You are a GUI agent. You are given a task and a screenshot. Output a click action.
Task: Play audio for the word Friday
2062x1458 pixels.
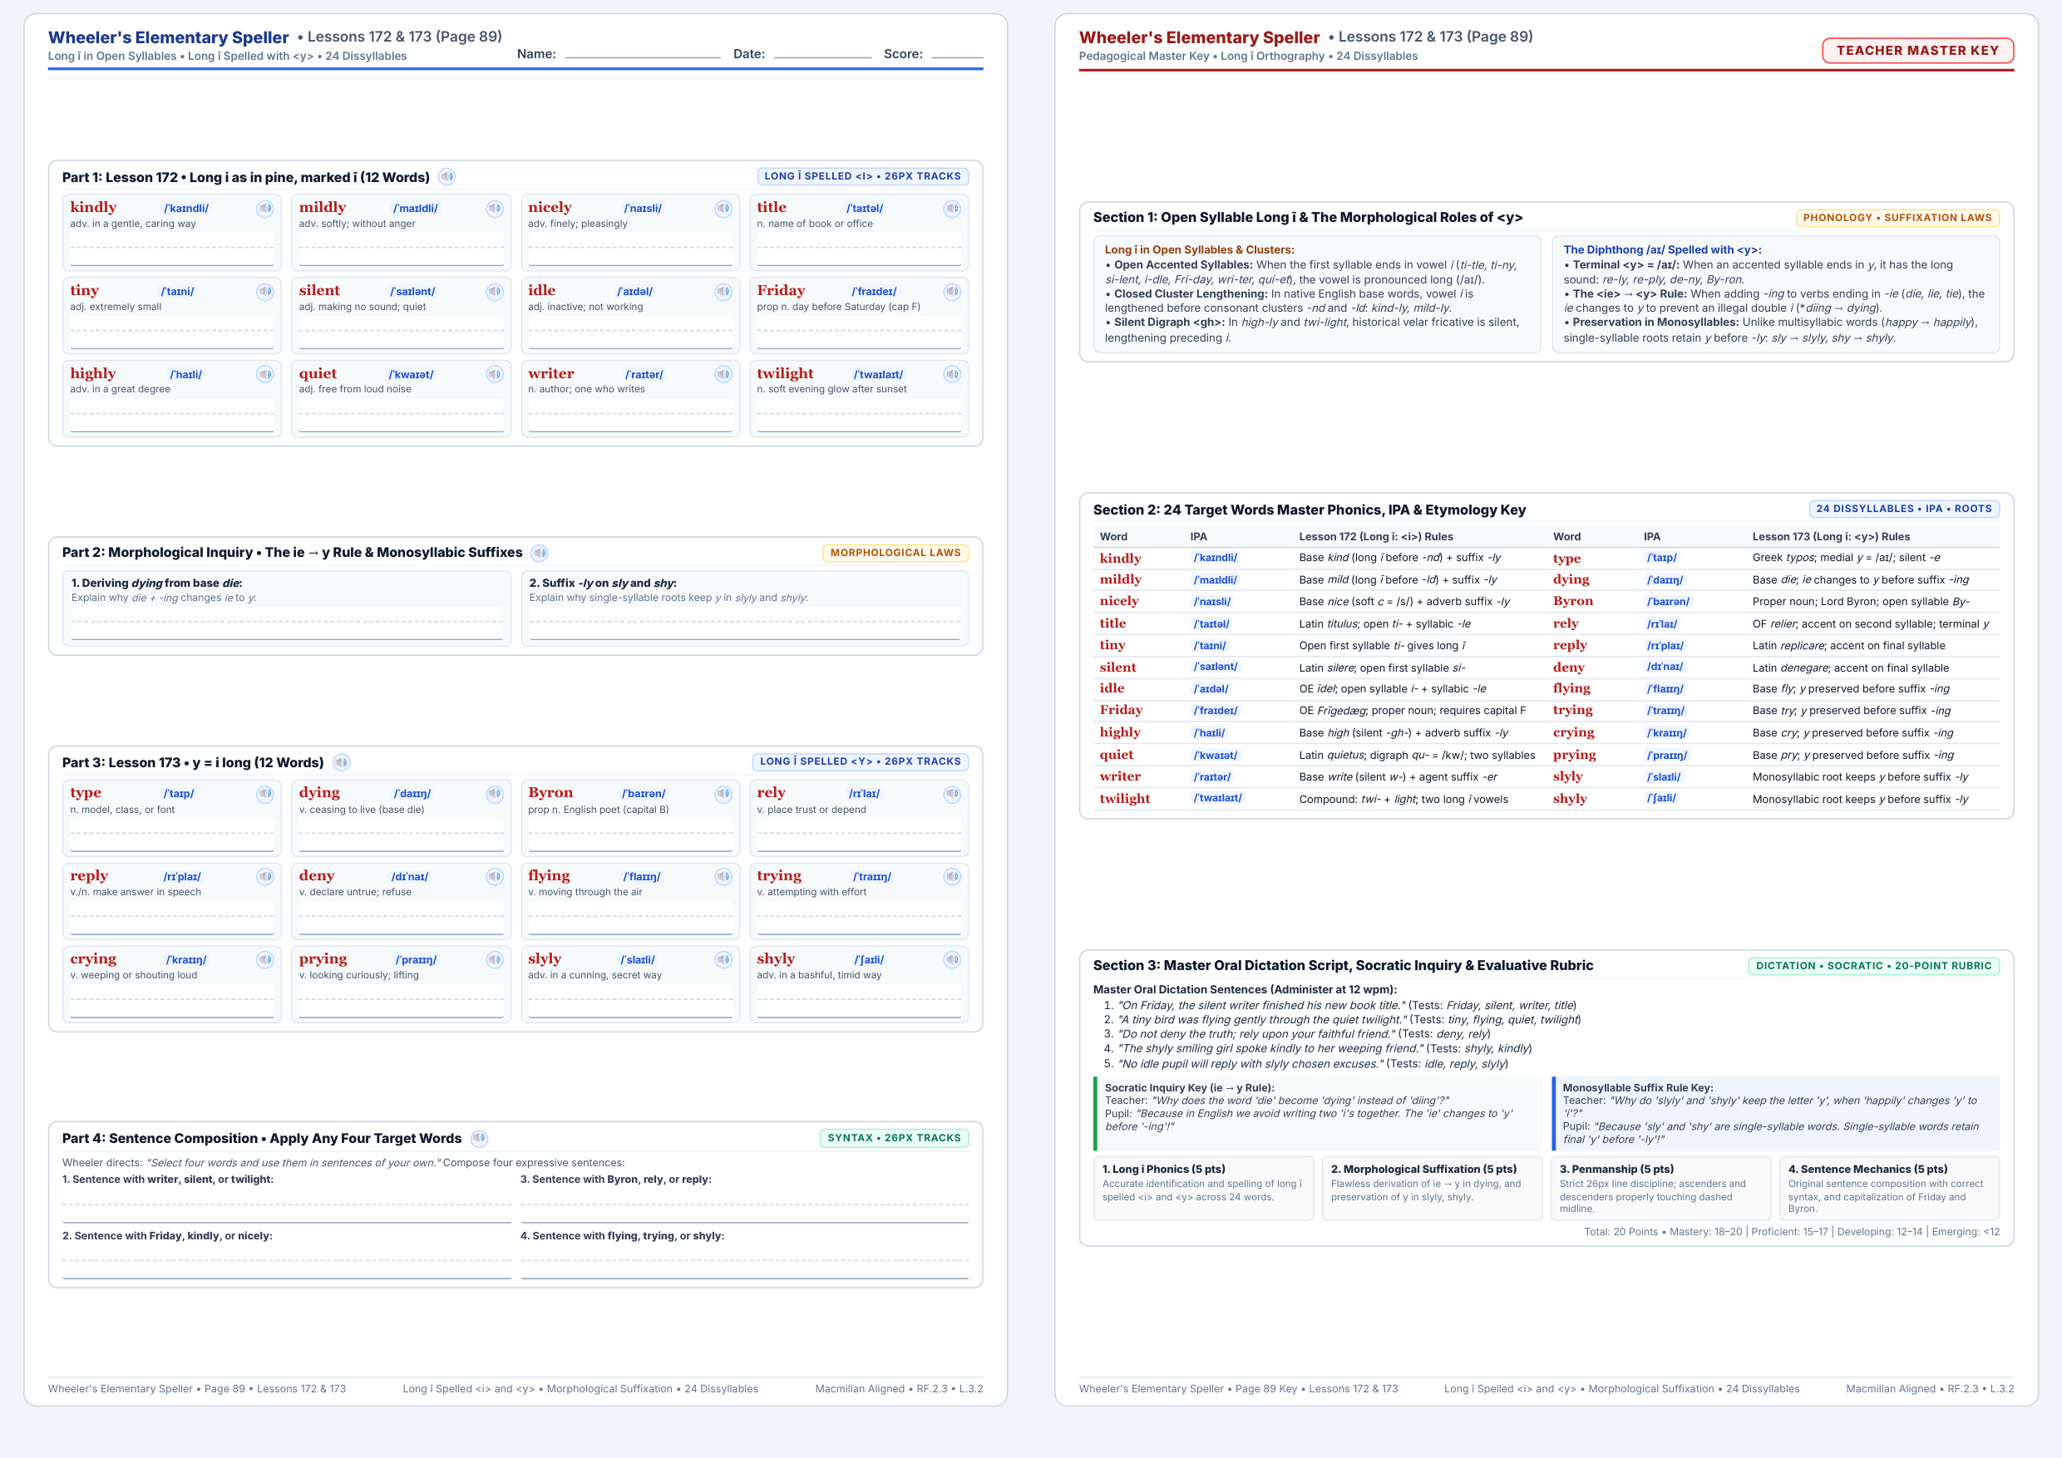click(x=952, y=292)
